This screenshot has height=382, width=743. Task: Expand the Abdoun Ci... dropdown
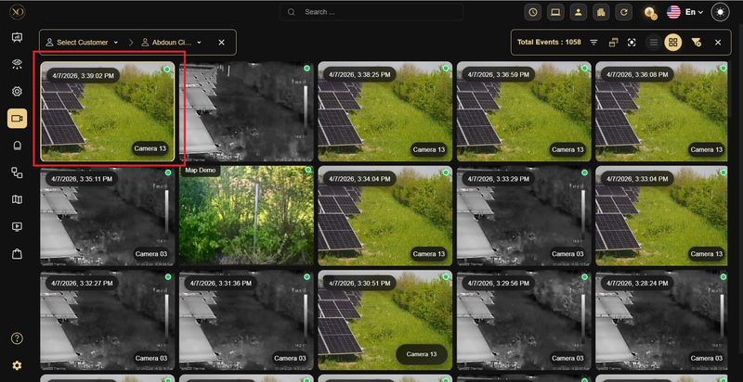pos(172,42)
